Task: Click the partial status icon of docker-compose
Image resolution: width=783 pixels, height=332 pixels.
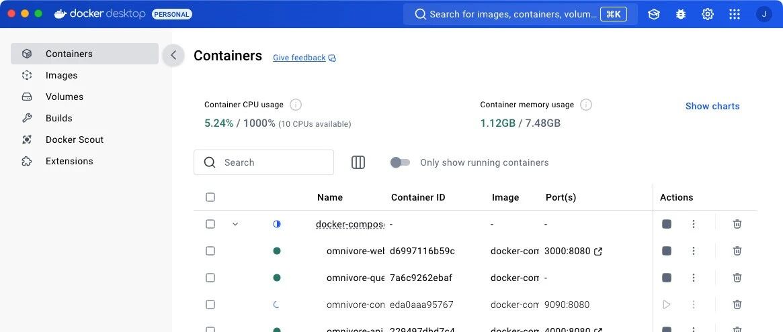Action: click(277, 224)
